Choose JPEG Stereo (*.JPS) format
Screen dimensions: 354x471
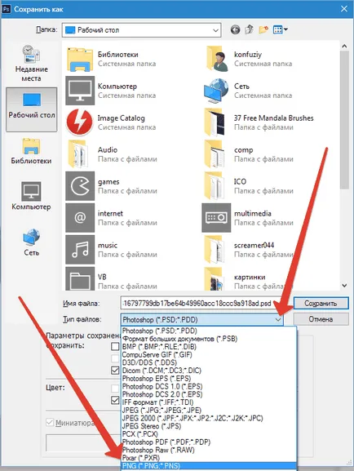(x=208, y=426)
